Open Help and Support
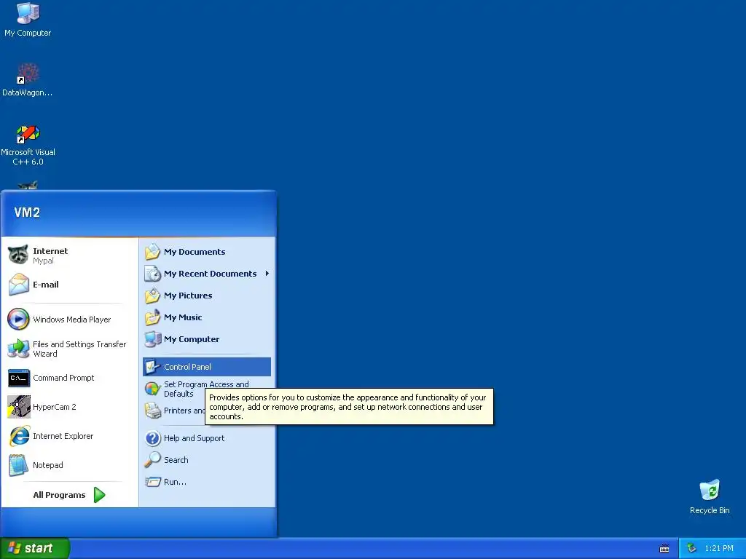Image resolution: width=746 pixels, height=559 pixels. (206, 438)
